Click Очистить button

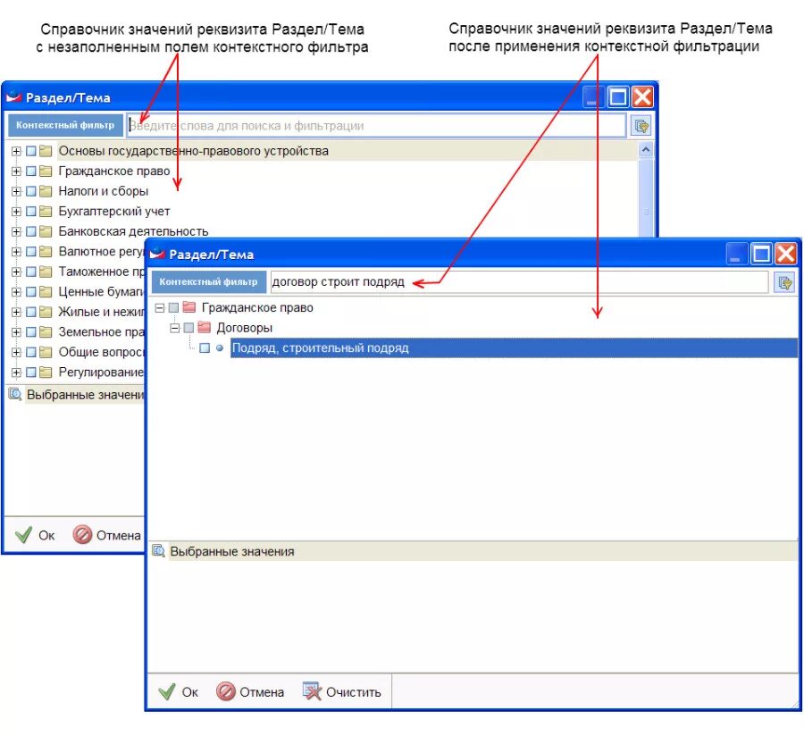[x=341, y=692]
